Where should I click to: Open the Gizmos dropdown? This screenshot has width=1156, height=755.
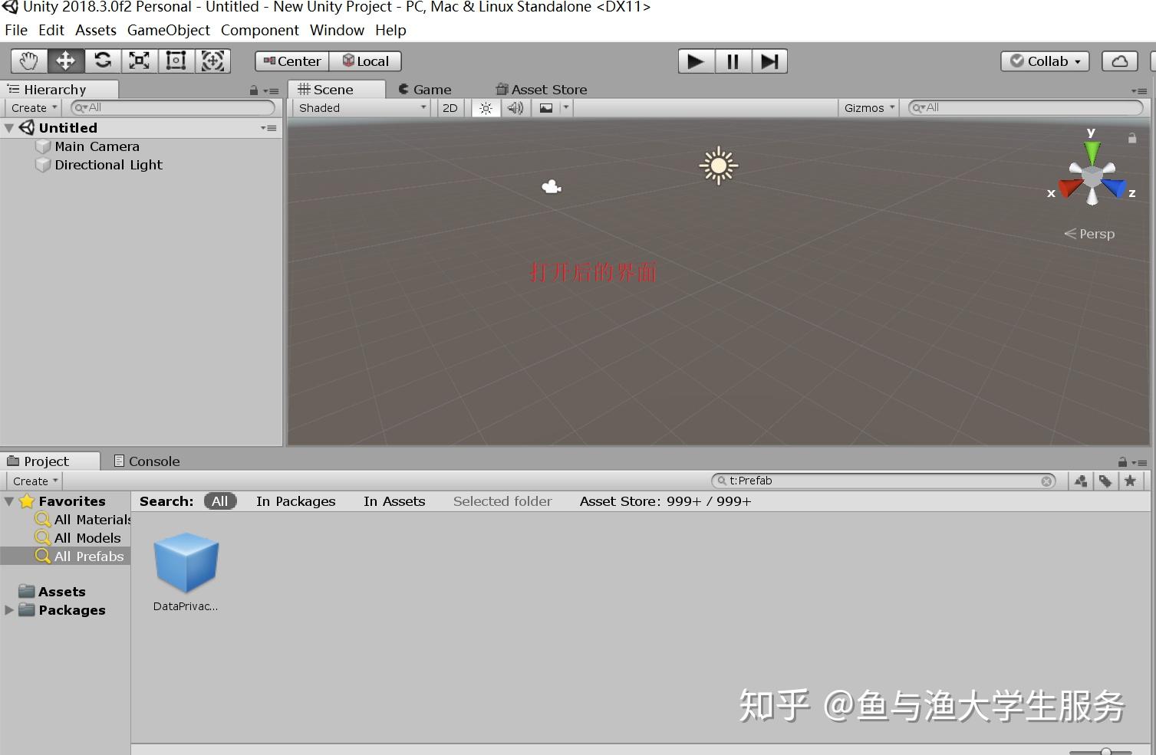868,107
